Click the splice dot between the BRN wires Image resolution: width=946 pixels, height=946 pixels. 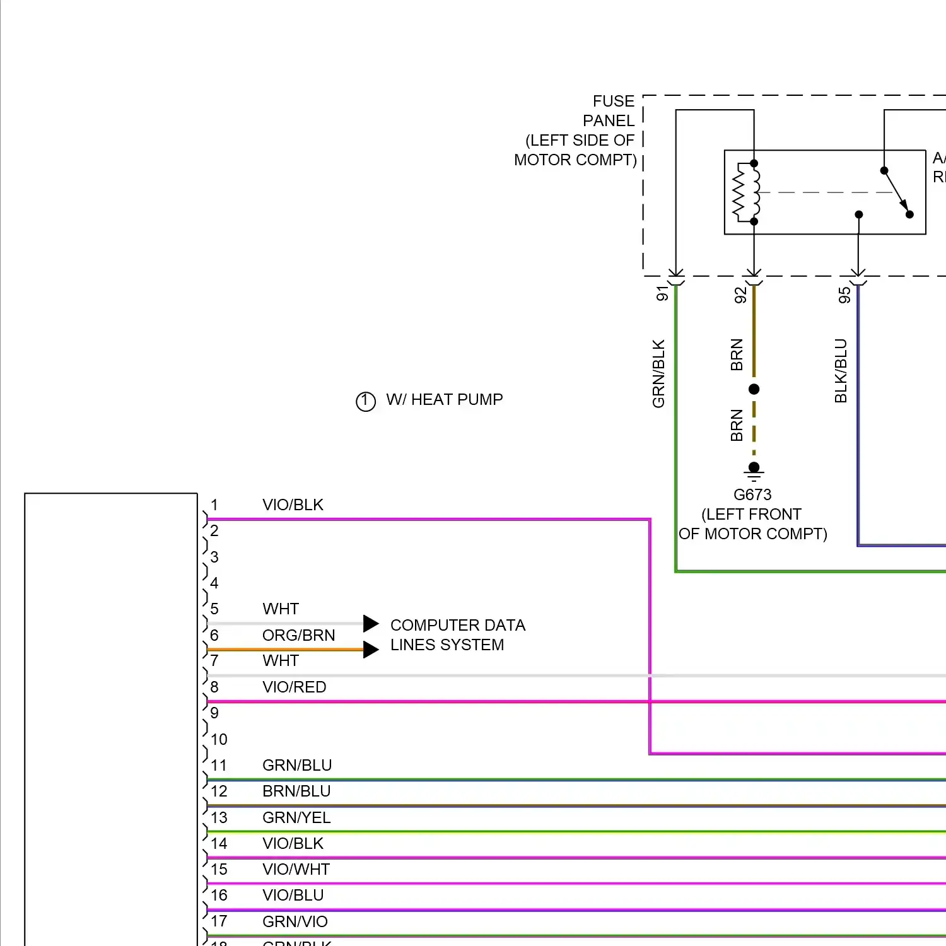[x=754, y=389]
